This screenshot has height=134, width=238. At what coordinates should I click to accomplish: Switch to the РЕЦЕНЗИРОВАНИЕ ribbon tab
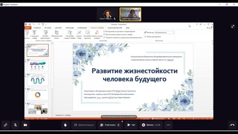click(x=115, y=28)
